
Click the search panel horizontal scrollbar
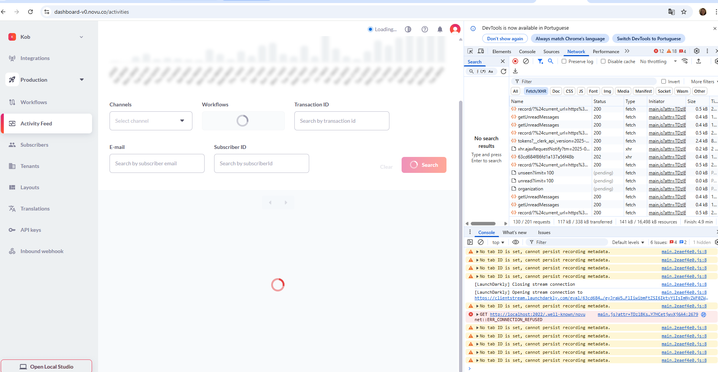coord(483,223)
